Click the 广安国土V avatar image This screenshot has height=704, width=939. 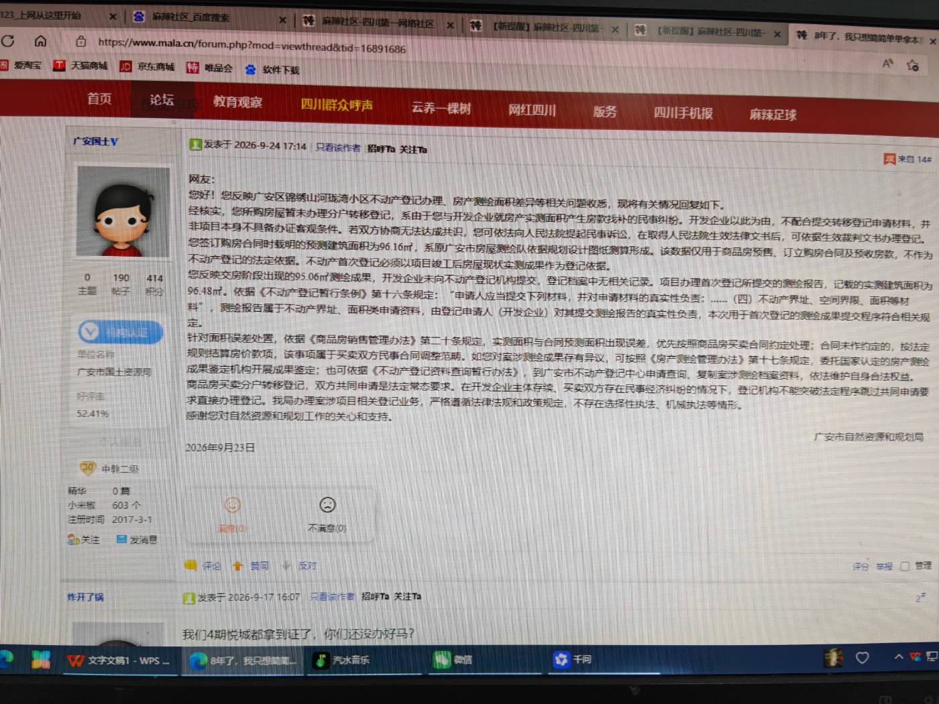123,212
